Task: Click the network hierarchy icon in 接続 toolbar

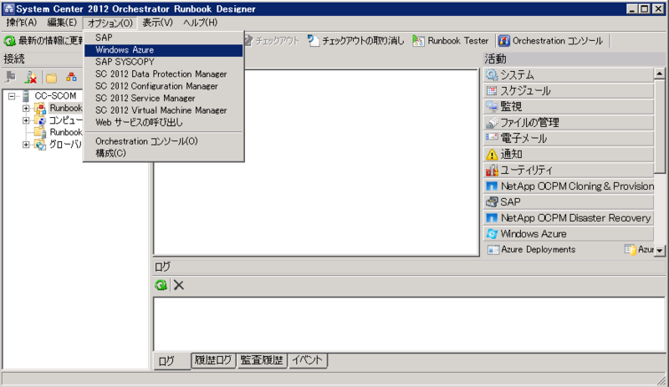Action: pos(71,77)
